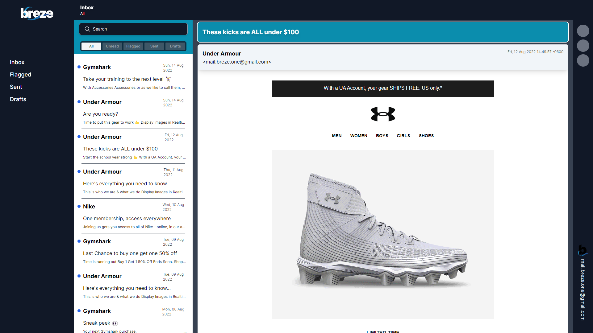Click the Inbox title at top
This screenshot has height=333, width=593.
point(87,8)
